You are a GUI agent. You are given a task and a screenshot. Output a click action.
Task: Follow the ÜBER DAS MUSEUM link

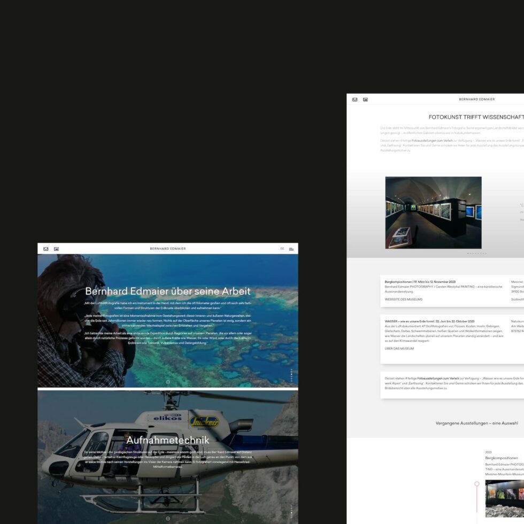(399, 348)
